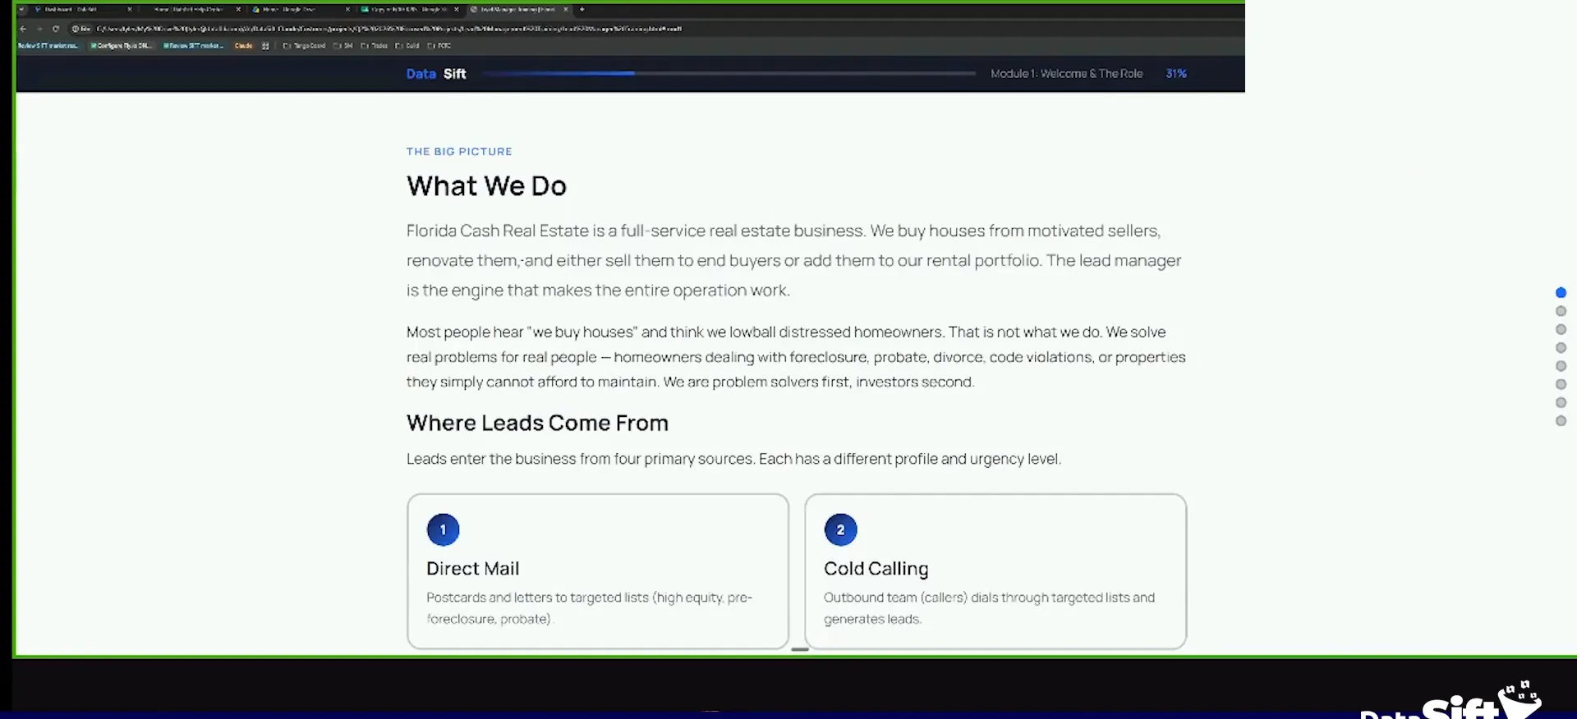Click THE BIG PICTURE section label
Screen dimensions: 1577x719
pos(459,152)
